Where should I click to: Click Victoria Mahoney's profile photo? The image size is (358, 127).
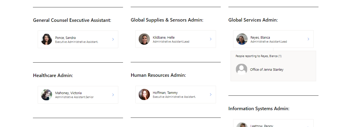click(x=46, y=95)
